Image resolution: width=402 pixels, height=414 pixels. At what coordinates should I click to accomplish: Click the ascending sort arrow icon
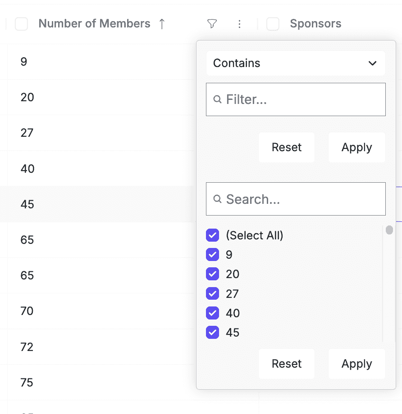tap(162, 24)
